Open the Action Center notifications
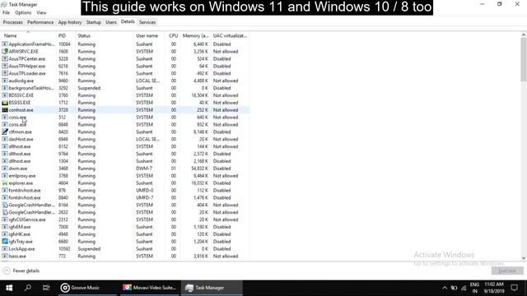 pos(514,288)
